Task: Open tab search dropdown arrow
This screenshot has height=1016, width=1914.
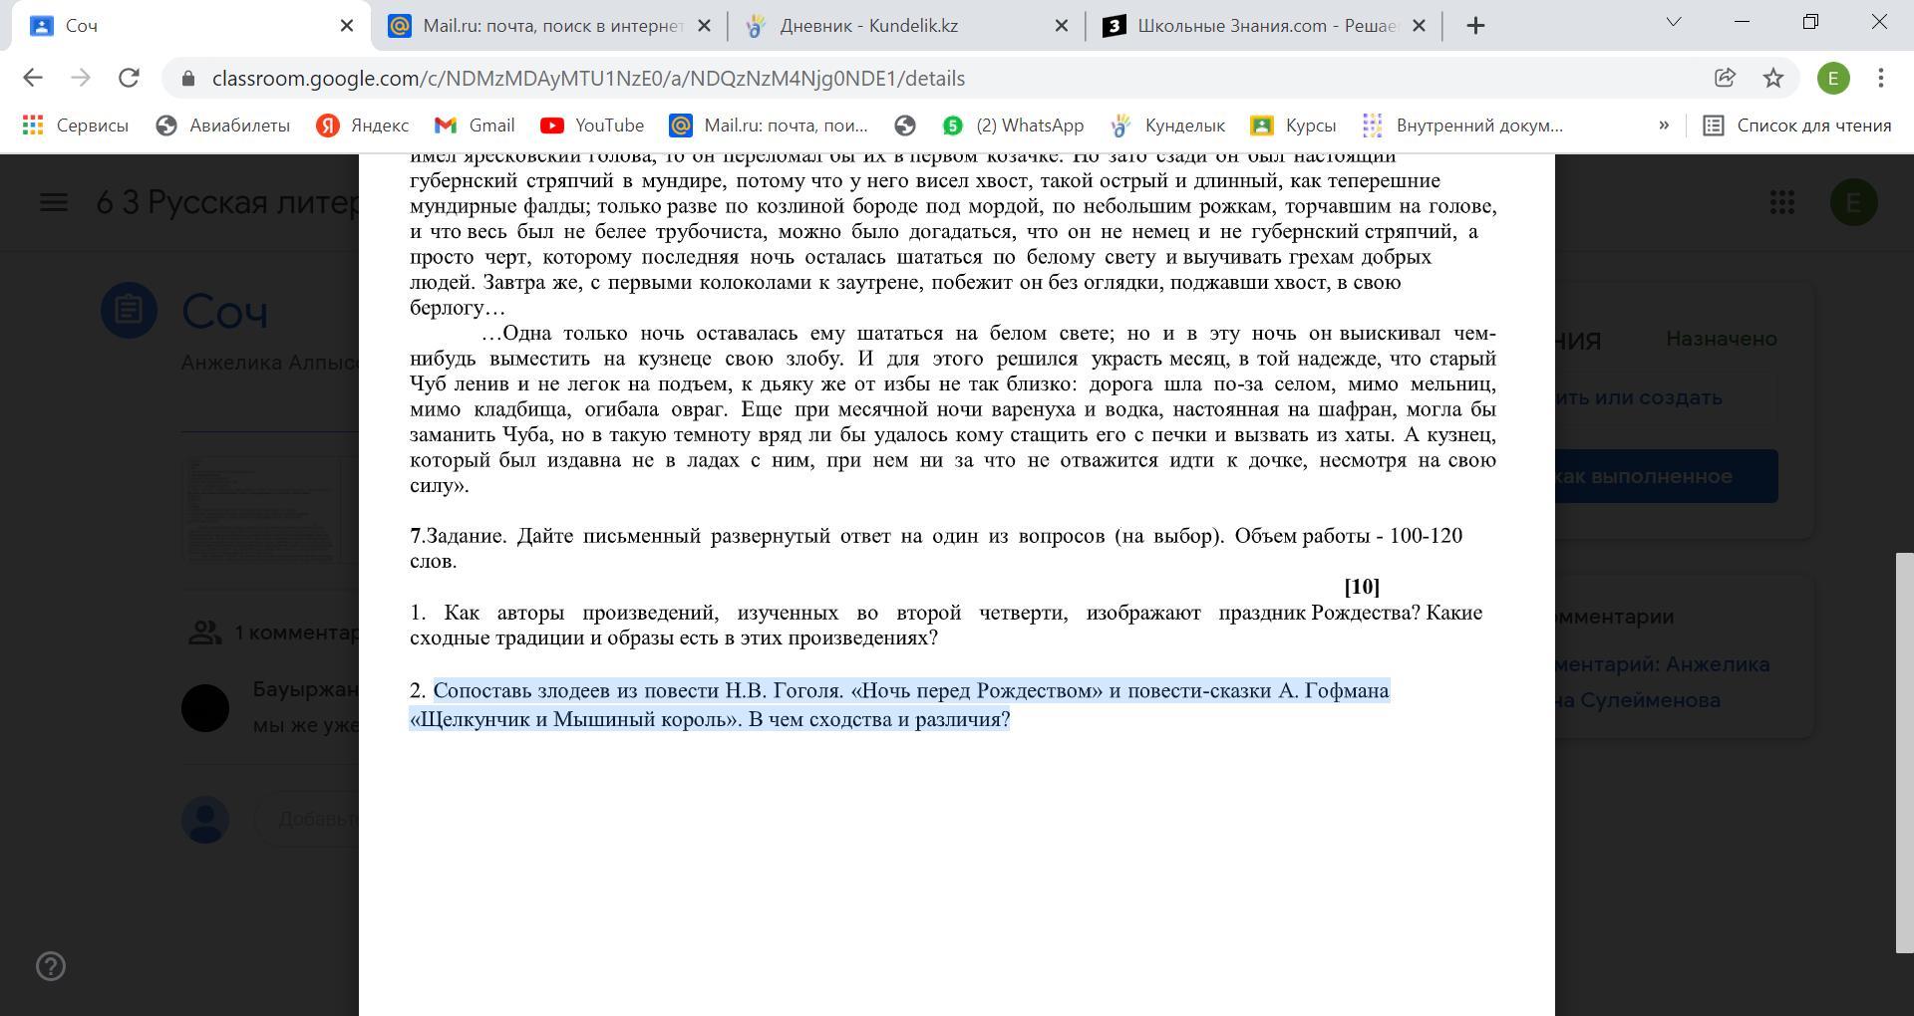Action: (1674, 22)
